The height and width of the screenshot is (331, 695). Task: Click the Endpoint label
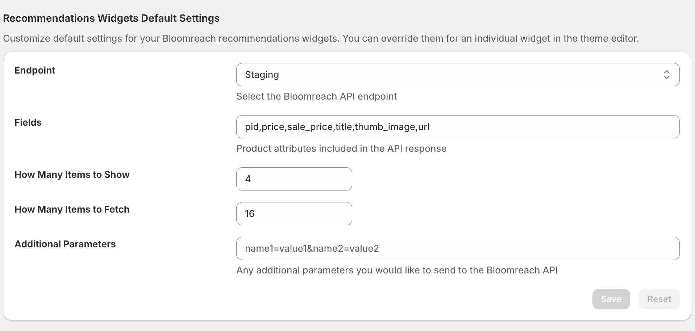35,70
